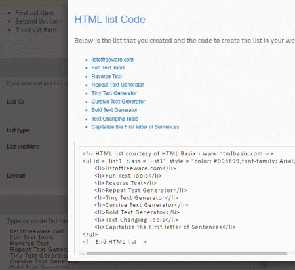Click the 'End HTML list' comment line

click(115, 242)
